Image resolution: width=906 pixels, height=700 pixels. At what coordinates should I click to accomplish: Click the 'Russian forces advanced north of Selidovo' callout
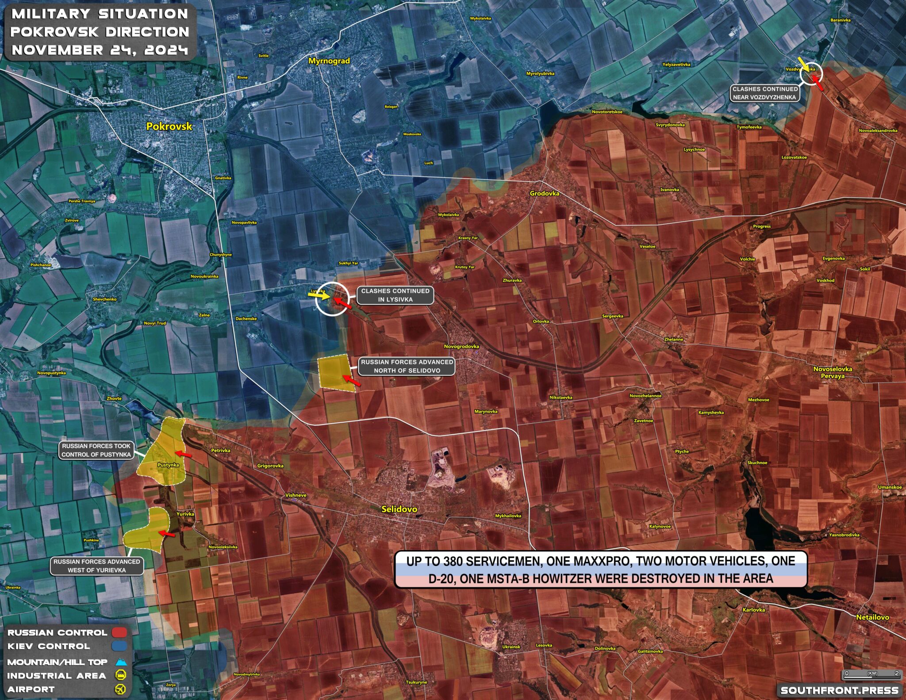pos(407,366)
